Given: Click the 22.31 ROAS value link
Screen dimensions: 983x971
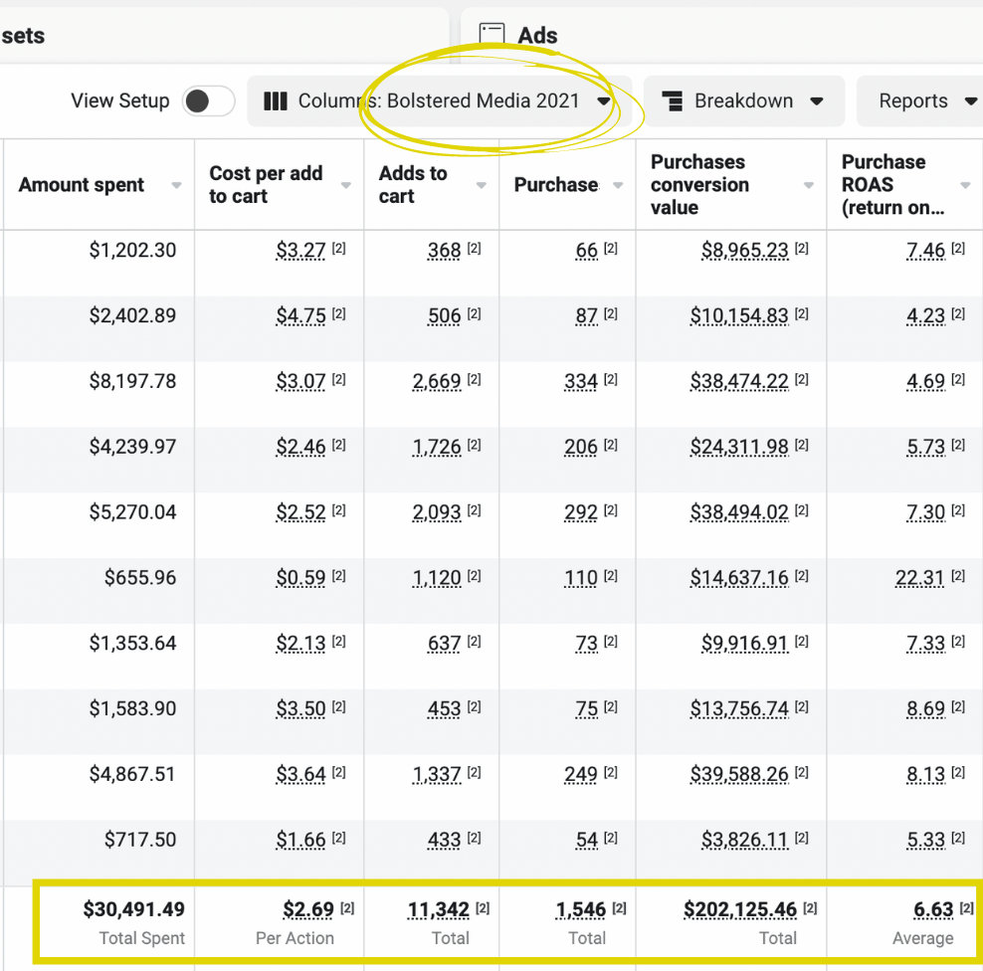Looking at the screenshot, I should click(919, 577).
